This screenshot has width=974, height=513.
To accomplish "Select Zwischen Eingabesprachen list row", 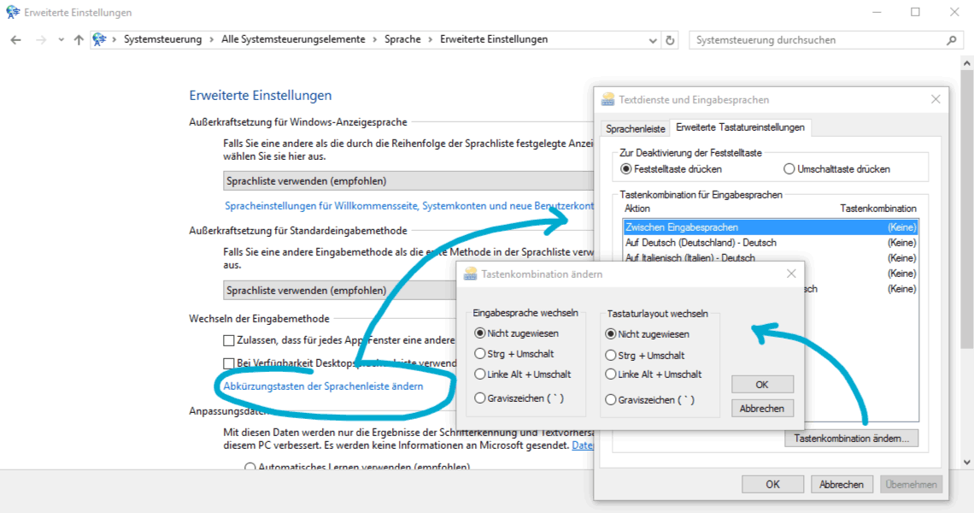I will [x=771, y=227].
